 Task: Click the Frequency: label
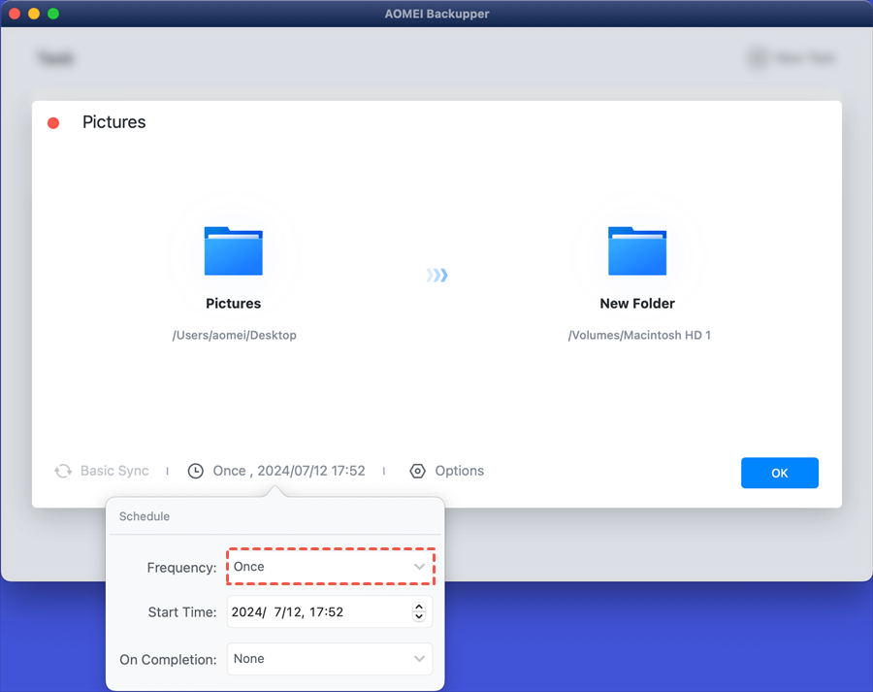[181, 567]
